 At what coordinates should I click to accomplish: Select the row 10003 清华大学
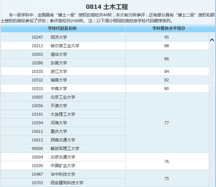click(63, 54)
